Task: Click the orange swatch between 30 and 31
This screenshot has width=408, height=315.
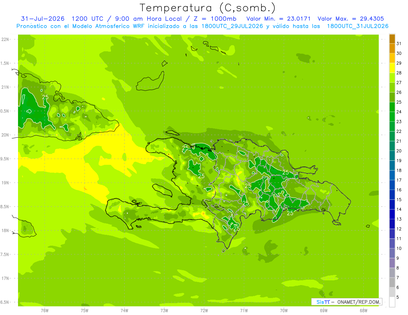Action: [392, 49]
